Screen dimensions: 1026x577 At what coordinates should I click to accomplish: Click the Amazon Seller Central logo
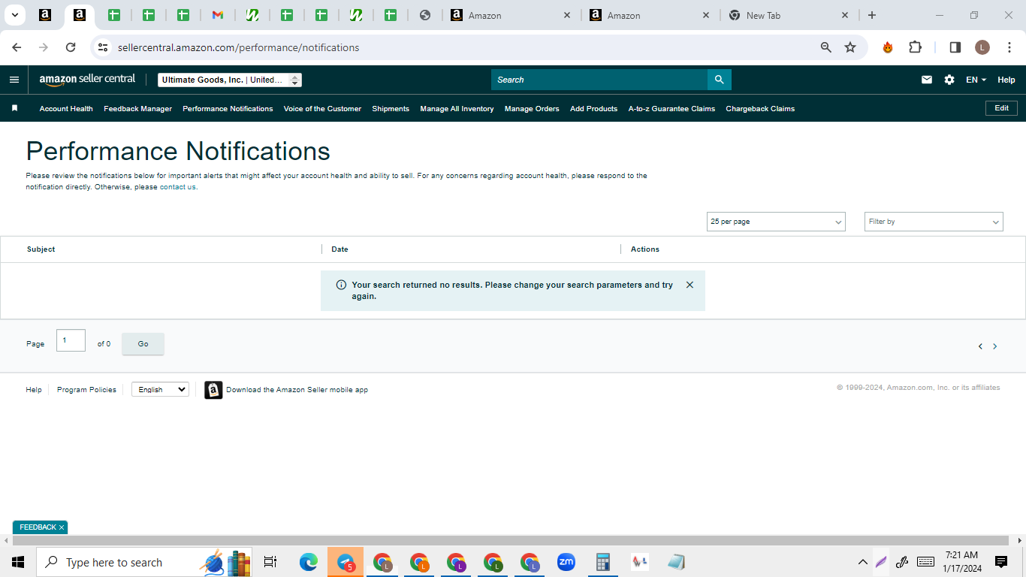[x=87, y=79]
